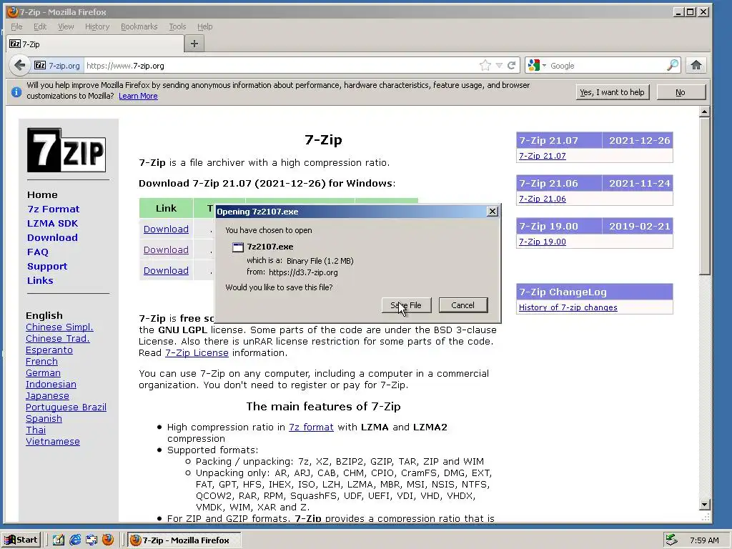Click the Google search input field
Viewport: 732px width, 549px height.
[x=607, y=66]
